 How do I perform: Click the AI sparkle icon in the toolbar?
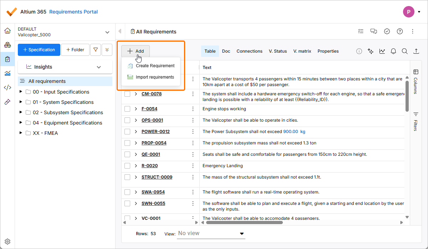tap(371, 51)
